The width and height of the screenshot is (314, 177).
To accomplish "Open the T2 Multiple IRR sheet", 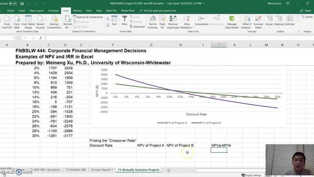I will point(76,170).
